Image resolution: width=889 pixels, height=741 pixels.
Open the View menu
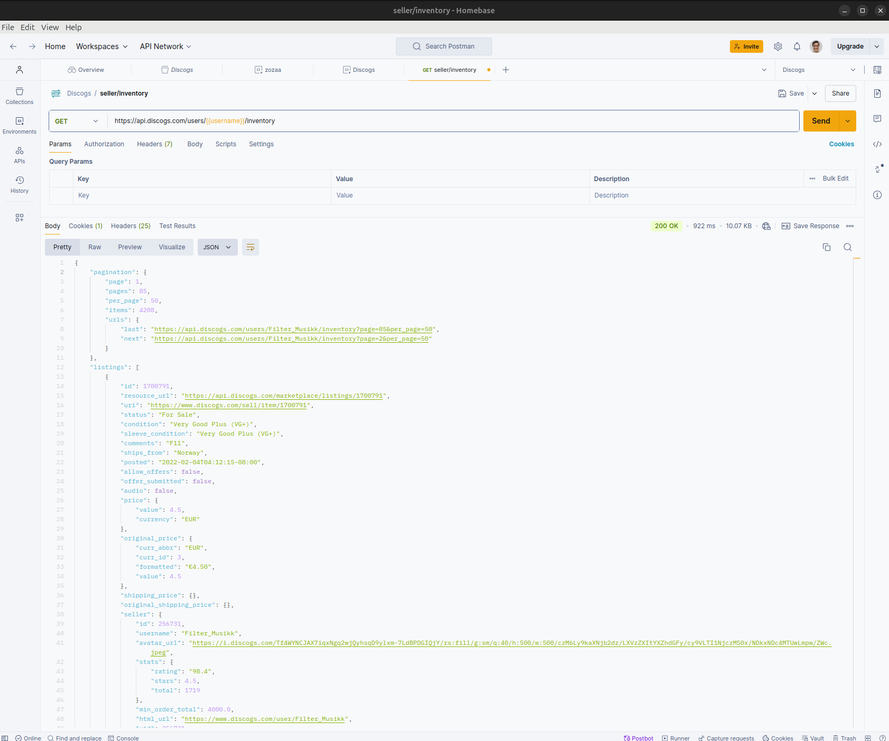[x=50, y=27]
